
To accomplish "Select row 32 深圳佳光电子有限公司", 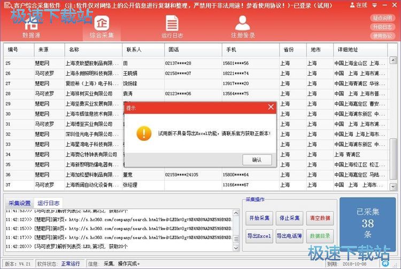I will click(x=92, y=134).
